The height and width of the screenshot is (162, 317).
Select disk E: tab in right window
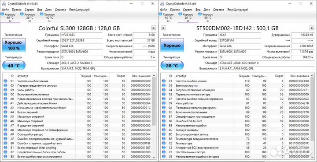click(x=208, y=18)
